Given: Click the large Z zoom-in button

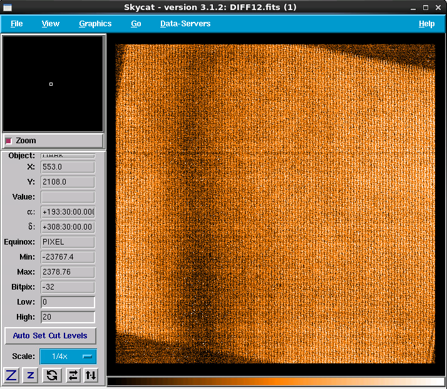Looking at the screenshot, I should [x=11, y=375].
